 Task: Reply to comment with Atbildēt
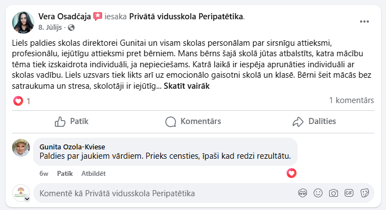(x=93, y=174)
